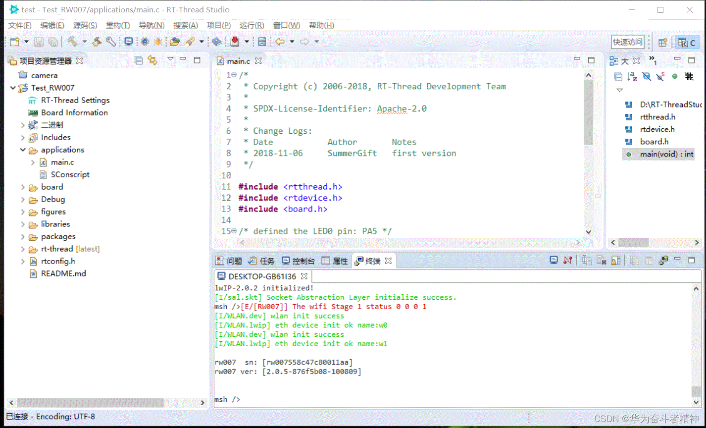Image resolution: width=706 pixels, height=428 pixels.
Task: Switch to the 问题 tab
Action: pos(229,261)
